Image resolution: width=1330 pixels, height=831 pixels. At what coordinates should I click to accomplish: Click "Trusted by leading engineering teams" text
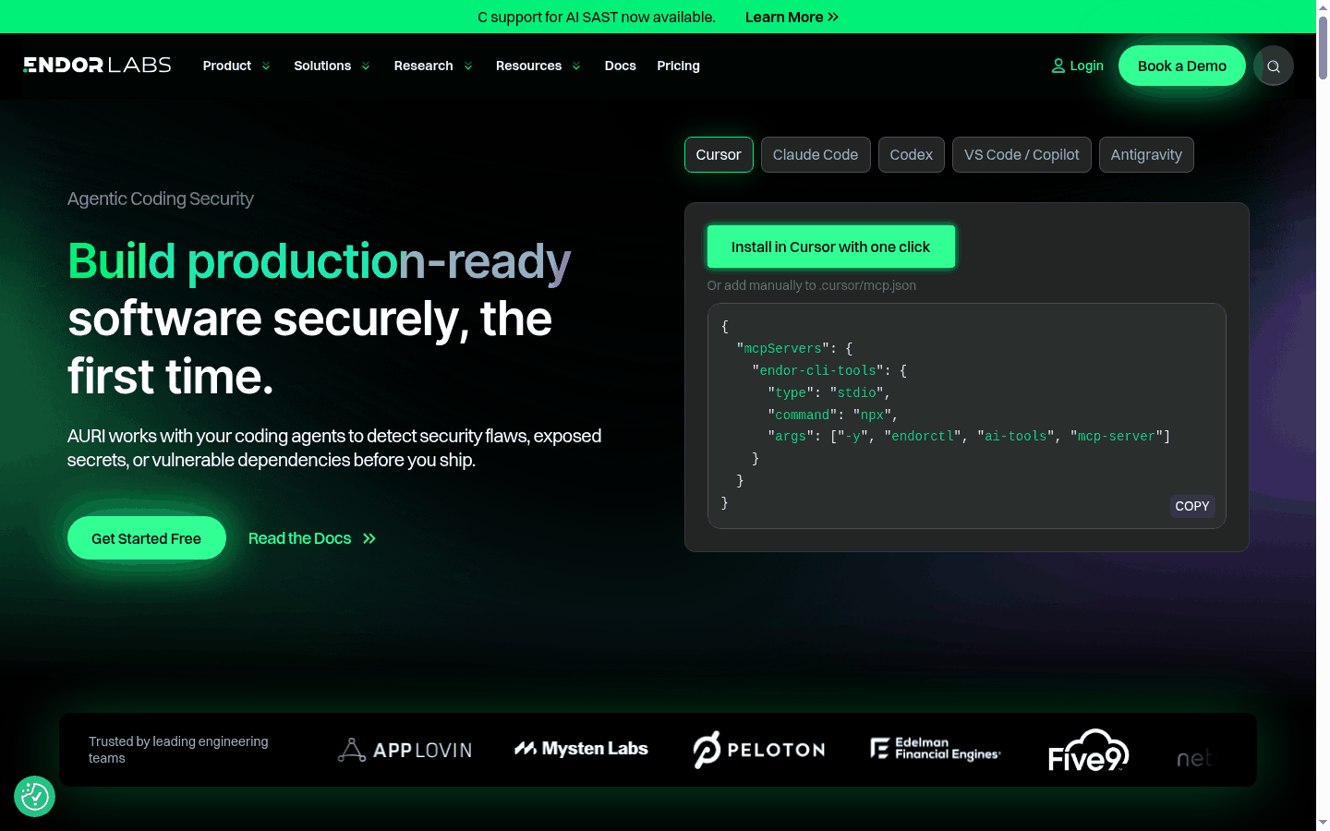click(178, 750)
